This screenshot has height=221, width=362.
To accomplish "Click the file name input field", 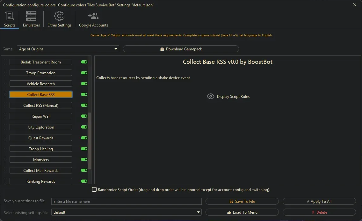I will [127, 201].
